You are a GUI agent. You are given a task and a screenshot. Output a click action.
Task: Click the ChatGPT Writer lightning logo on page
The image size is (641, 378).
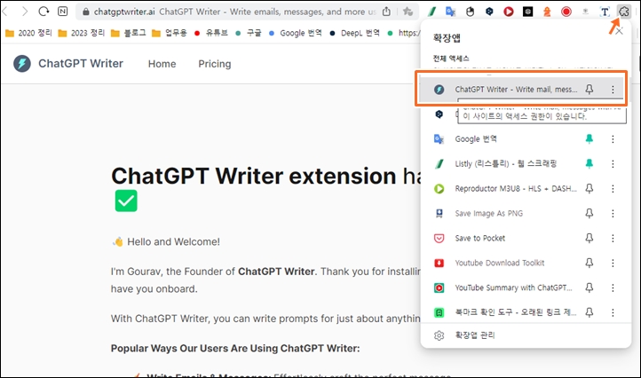(x=22, y=64)
